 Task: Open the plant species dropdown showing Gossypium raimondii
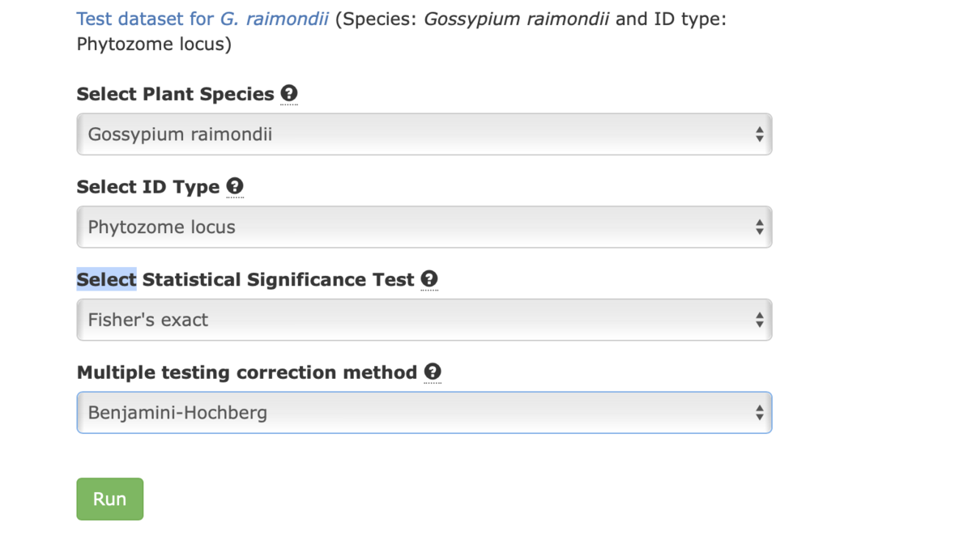coord(424,134)
